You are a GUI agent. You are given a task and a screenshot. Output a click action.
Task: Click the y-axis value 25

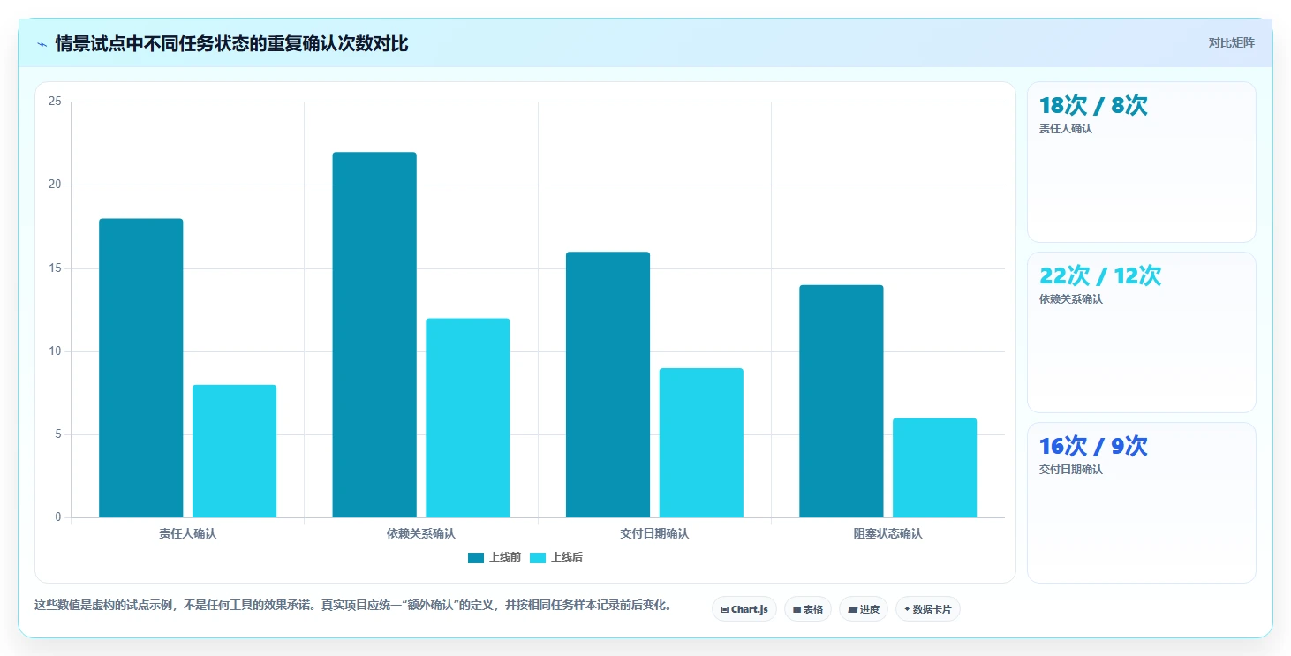pos(55,102)
